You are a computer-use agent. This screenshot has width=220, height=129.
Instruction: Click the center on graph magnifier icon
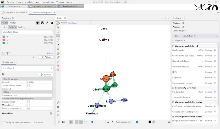[58, 103]
